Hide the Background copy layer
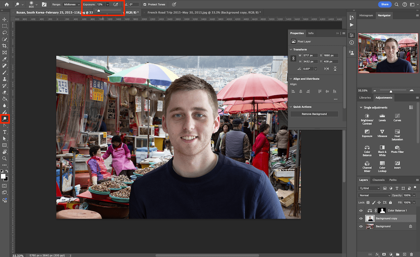Viewport: 420px width, 257px height. (x=361, y=218)
